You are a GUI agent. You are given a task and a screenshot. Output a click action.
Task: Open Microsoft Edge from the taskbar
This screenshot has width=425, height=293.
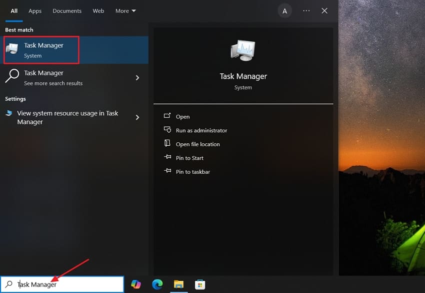pyautogui.click(x=157, y=284)
